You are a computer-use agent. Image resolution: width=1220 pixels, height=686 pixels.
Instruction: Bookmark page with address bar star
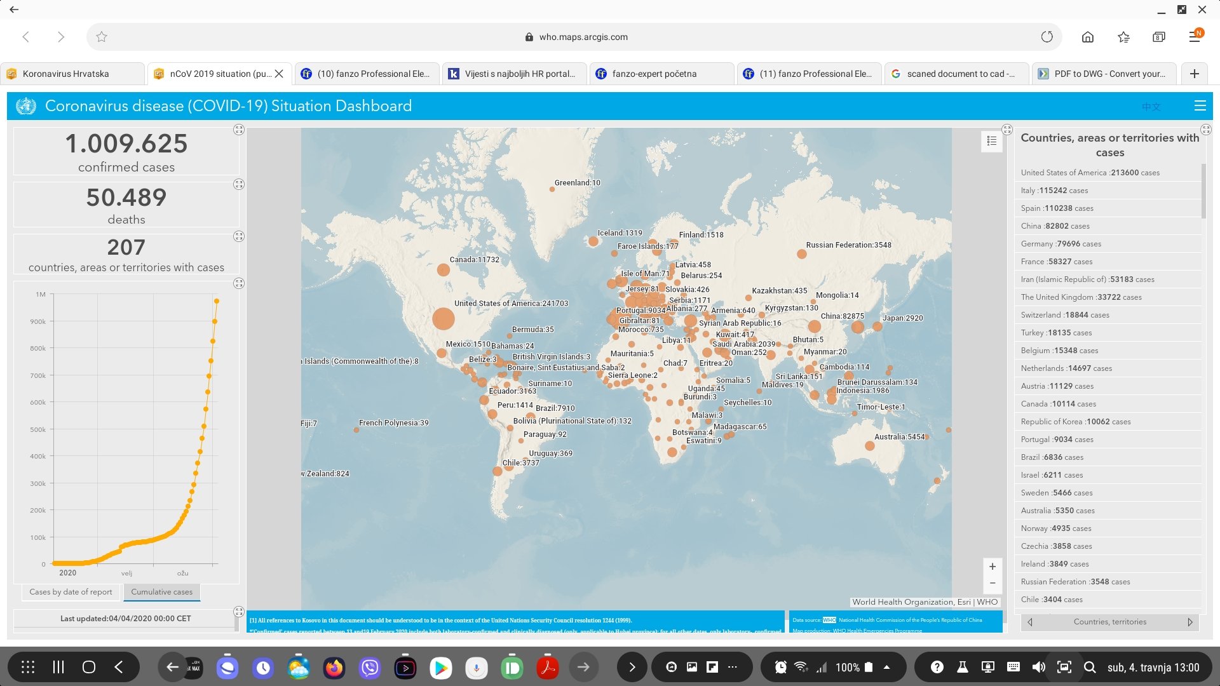click(x=102, y=37)
